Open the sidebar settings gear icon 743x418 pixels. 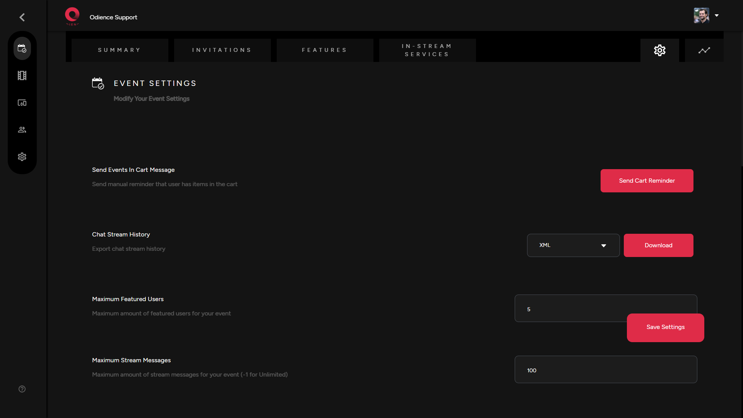click(22, 157)
